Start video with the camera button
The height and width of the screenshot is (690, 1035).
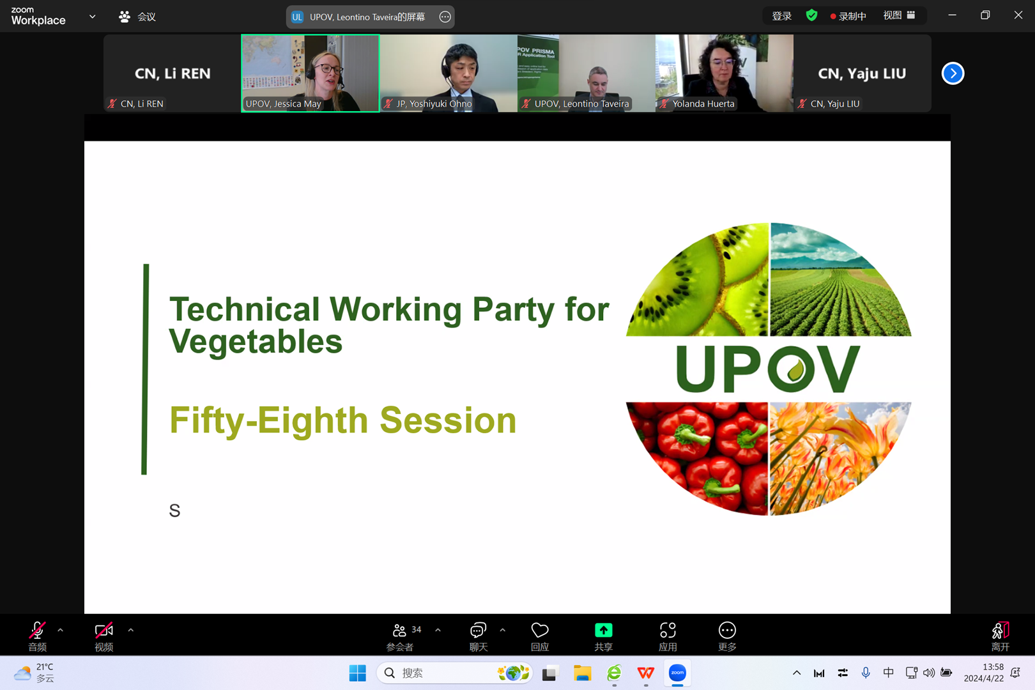[103, 636]
